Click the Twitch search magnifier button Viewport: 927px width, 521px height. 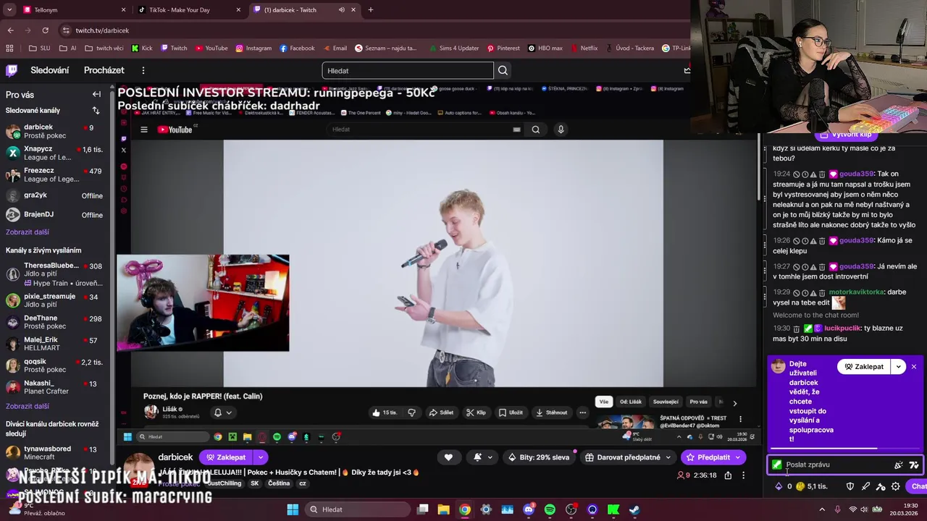[503, 70]
